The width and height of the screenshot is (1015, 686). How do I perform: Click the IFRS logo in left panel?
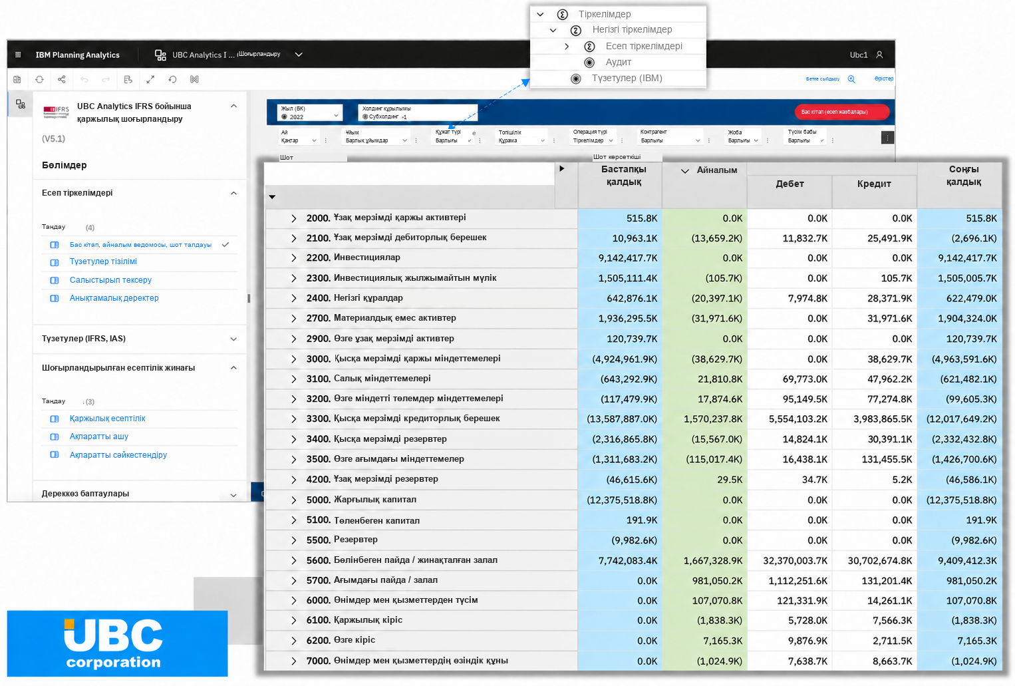coord(57,112)
